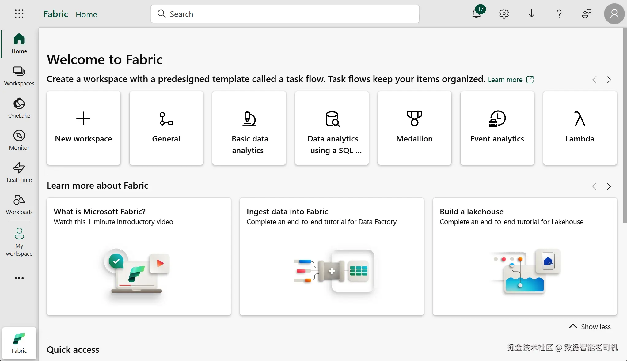The width and height of the screenshot is (627, 361).
Task: Open the help question mark icon
Action: [x=559, y=14]
